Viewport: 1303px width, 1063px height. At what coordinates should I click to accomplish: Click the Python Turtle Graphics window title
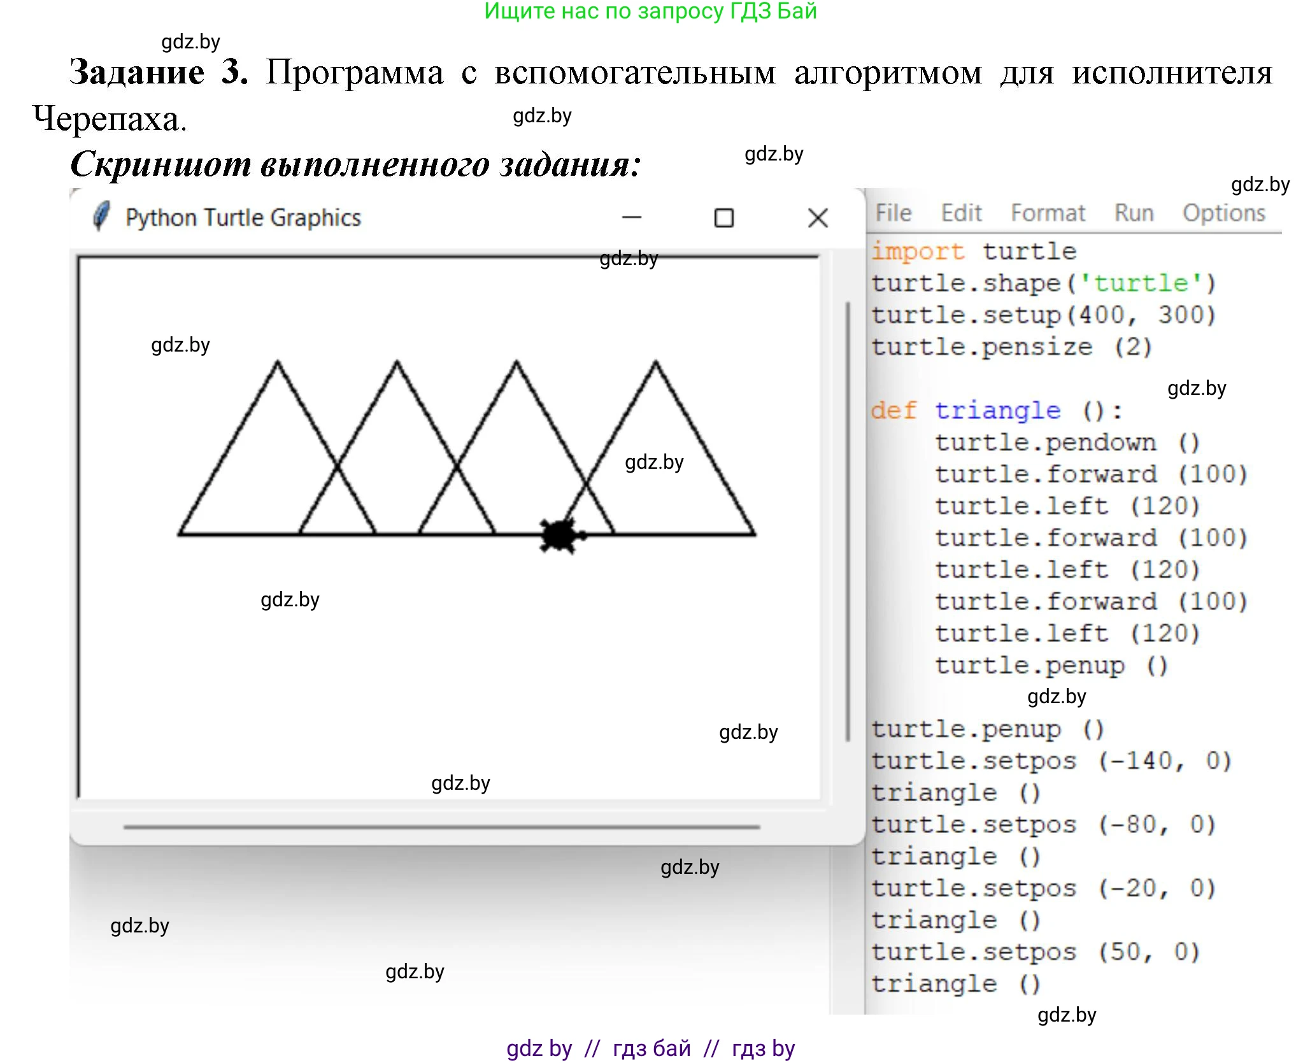243,217
